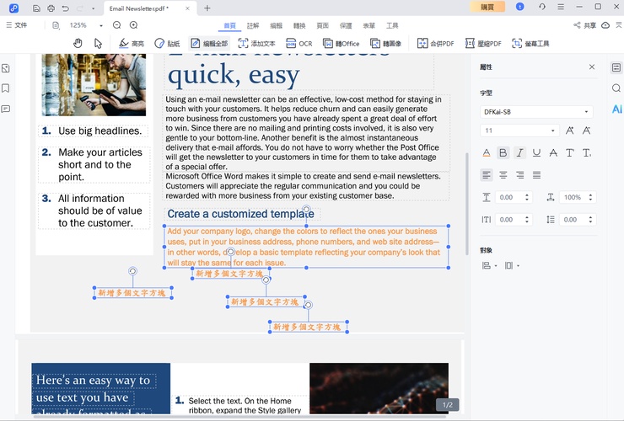Open the comments panel in left sidebar
This screenshot has height=421, width=624.
click(x=6, y=109)
